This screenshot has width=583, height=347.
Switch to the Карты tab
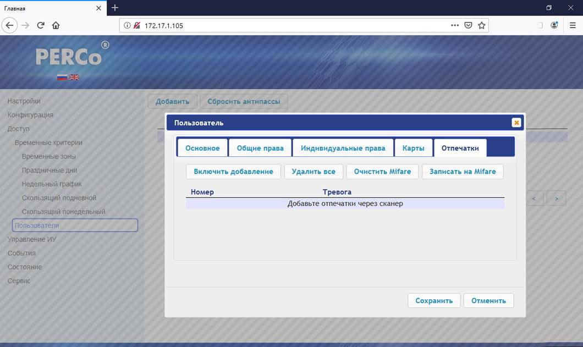(413, 148)
